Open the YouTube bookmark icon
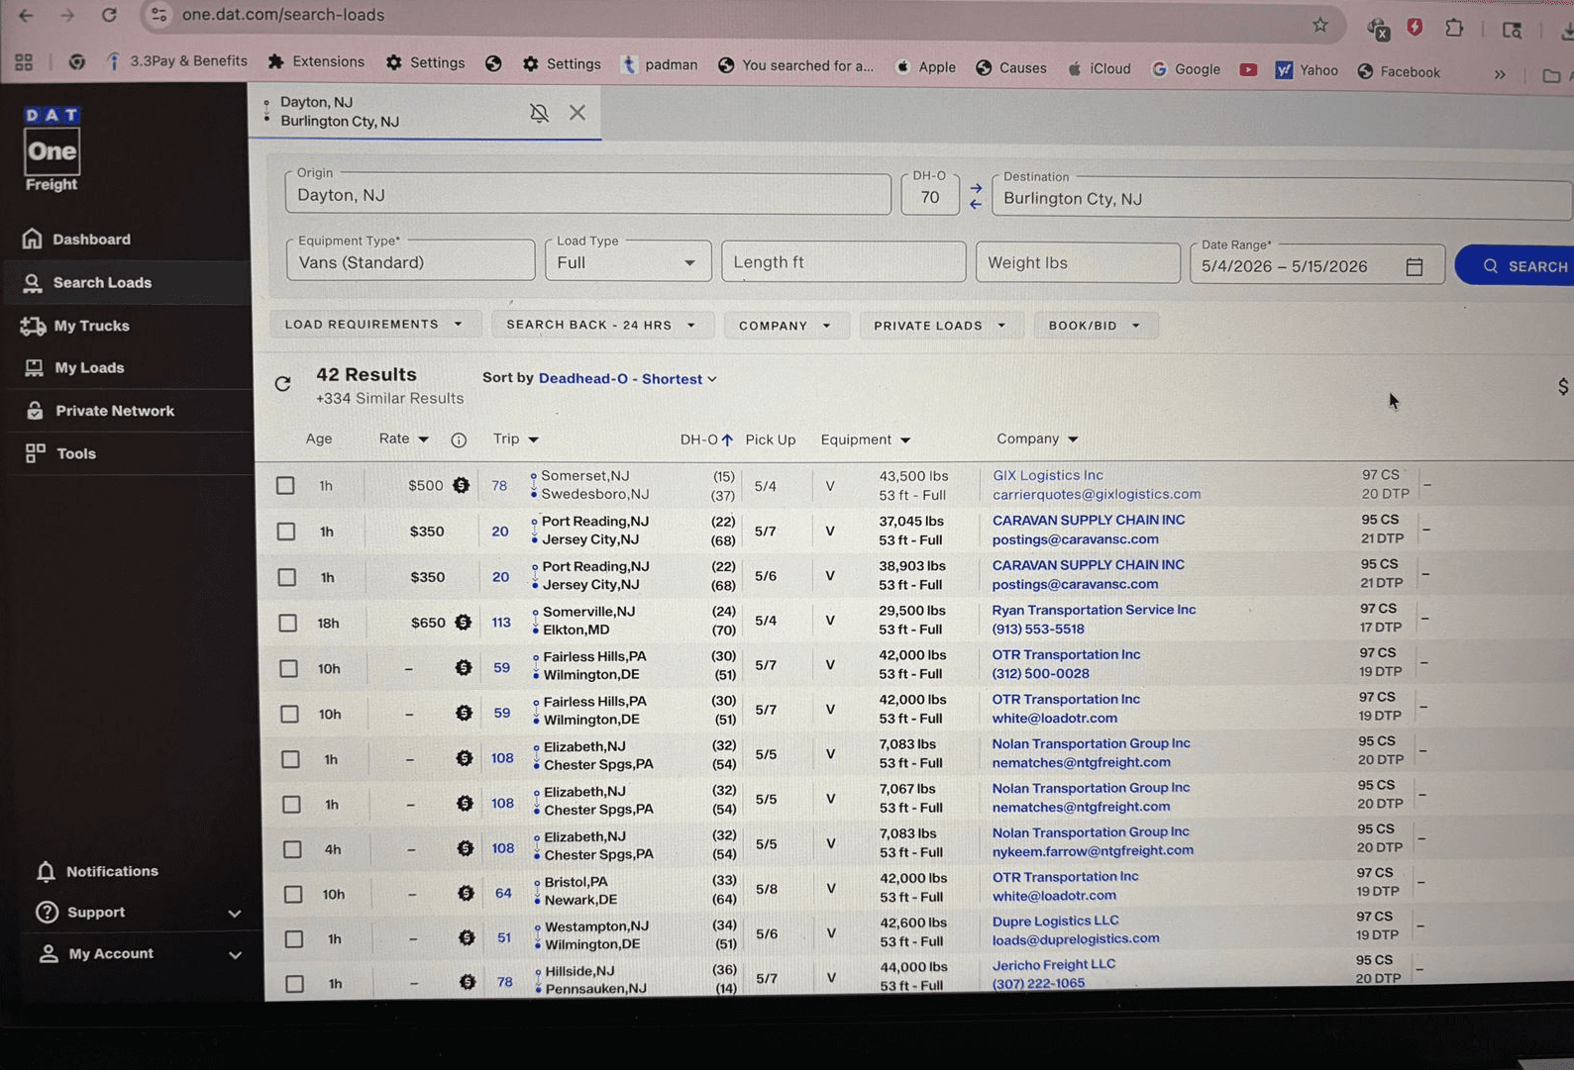 (x=1248, y=69)
